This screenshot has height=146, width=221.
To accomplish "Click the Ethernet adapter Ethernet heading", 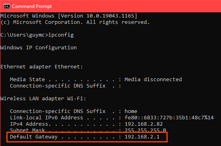I will pos(41,67).
